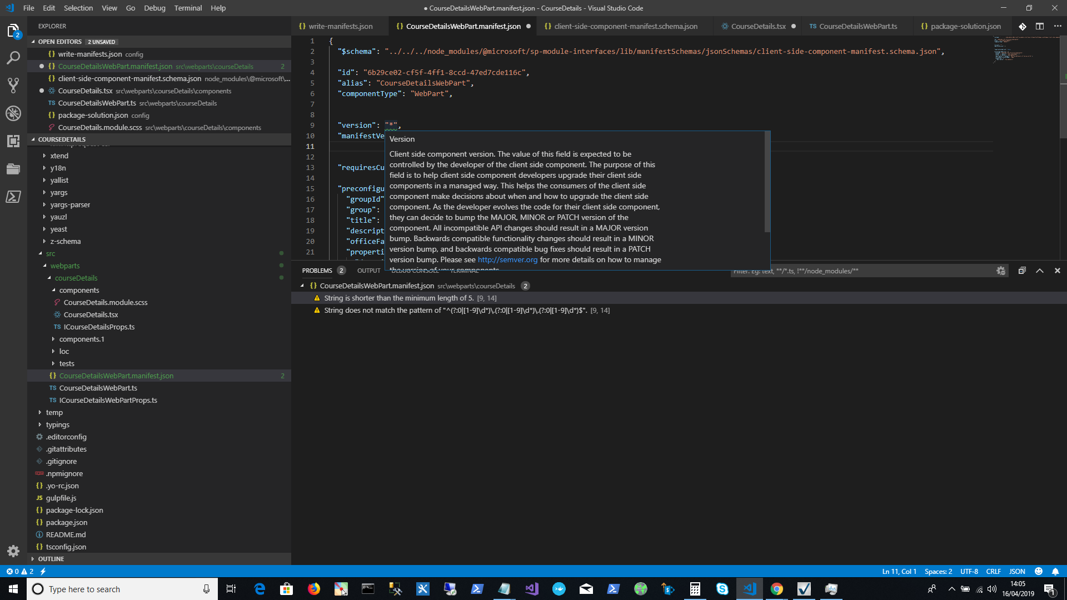Select the PROBLEMS panel tab
The image size is (1067, 600).
tap(317, 271)
